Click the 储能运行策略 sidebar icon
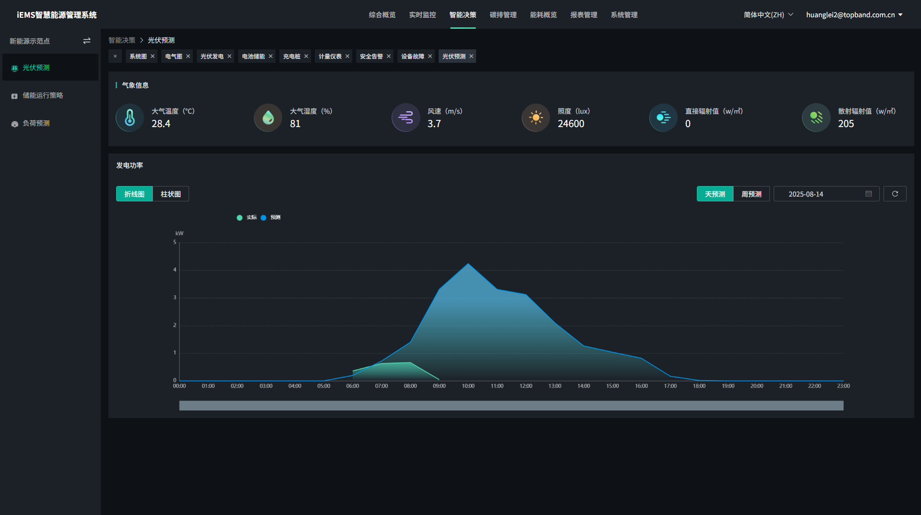 pos(14,96)
